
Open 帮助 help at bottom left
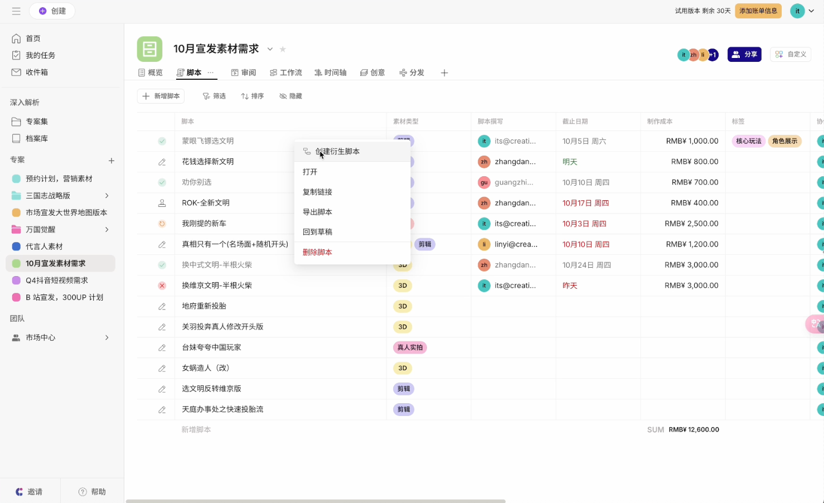pyautogui.click(x=92, y=491)
